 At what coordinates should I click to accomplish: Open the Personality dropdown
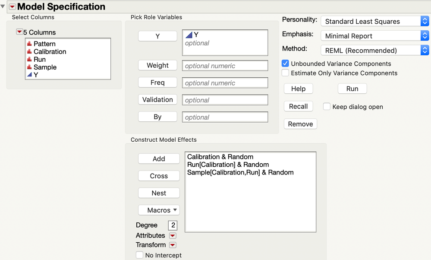pyautogui.click(x=374, y=21)
